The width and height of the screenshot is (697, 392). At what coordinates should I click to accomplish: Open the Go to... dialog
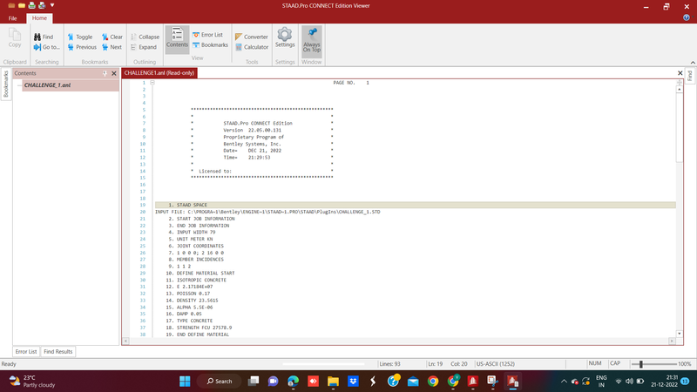click(46, 47)
